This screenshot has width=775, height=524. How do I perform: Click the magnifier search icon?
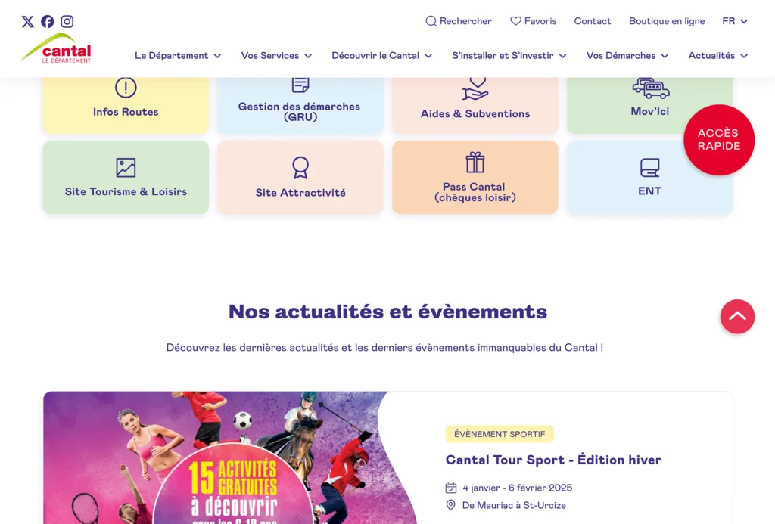click(x=431, y=21)
